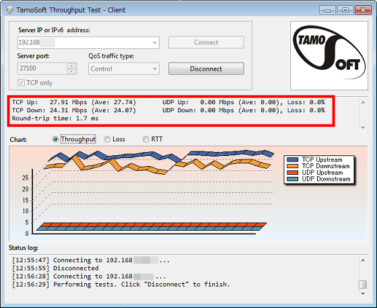Click the 'UDP Down: 0.00 Mbps' result text

point(244,110)
